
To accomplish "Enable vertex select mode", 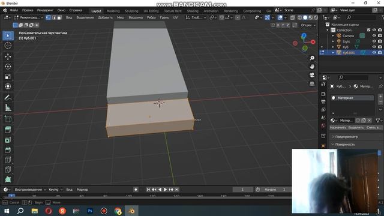I will point(49,17).
